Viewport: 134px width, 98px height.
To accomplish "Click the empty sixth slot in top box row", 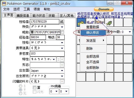I will [x=128, y=22].
